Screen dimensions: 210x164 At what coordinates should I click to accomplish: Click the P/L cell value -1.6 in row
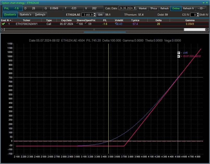click(x=105, y=24)
